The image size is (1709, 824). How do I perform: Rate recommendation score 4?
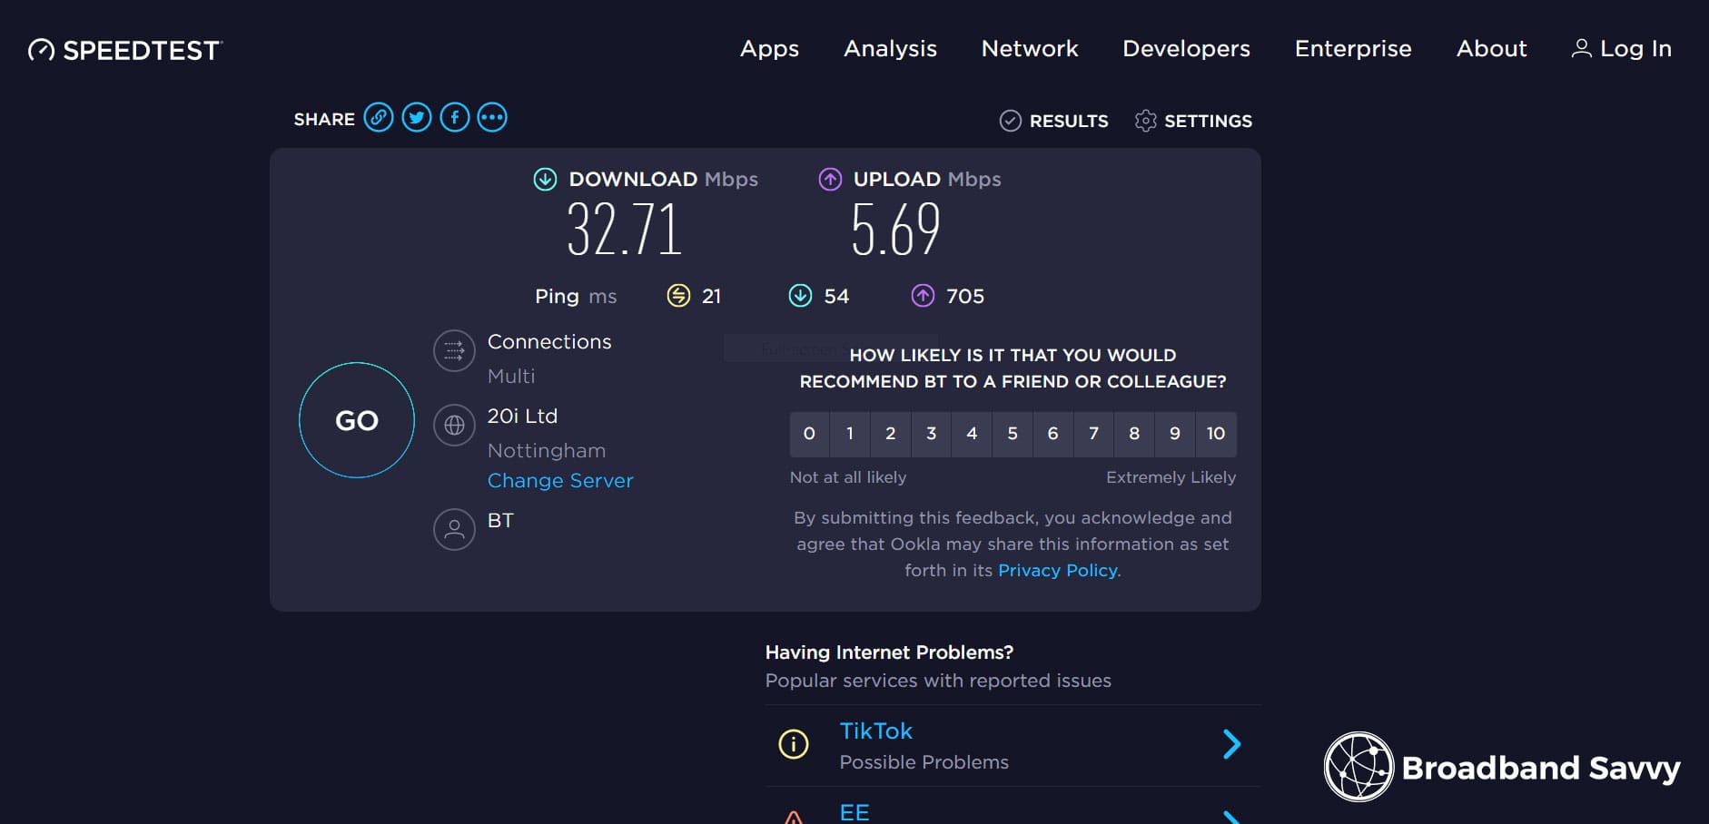(x=972, y=434)
